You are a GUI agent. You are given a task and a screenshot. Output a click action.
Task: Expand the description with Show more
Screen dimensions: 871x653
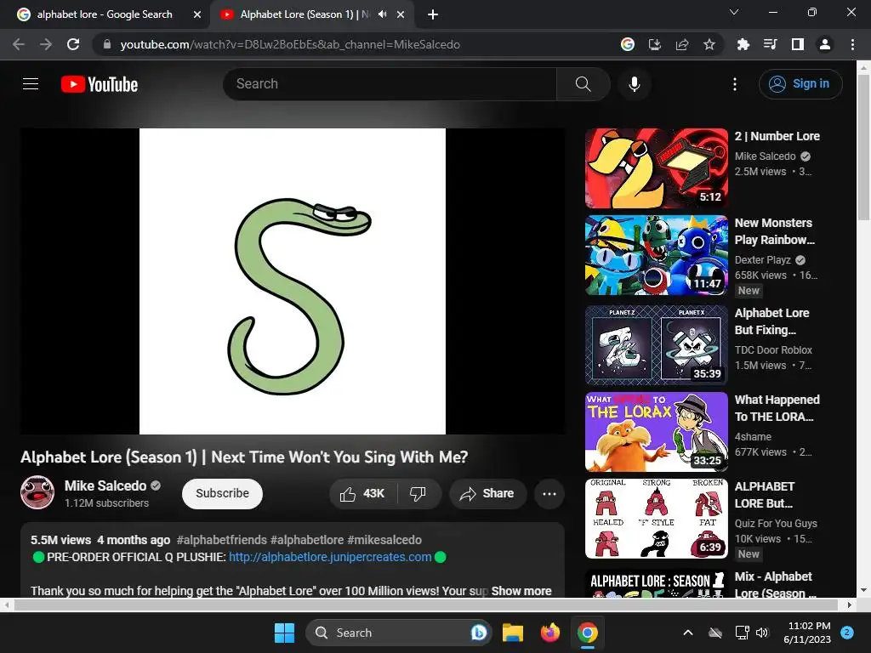521,591
